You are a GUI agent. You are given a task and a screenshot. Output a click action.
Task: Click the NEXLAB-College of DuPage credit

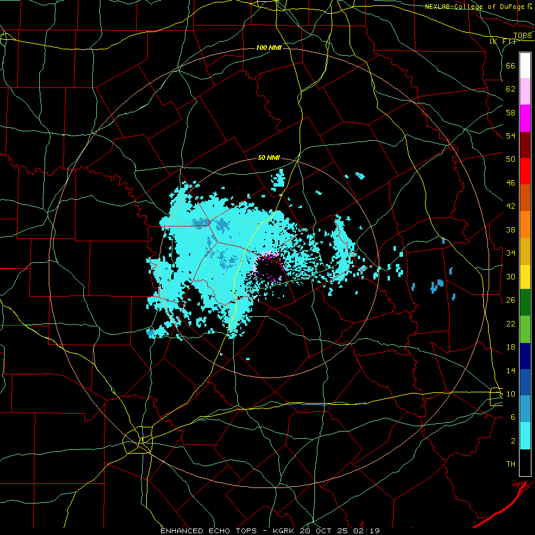point(475,7)
